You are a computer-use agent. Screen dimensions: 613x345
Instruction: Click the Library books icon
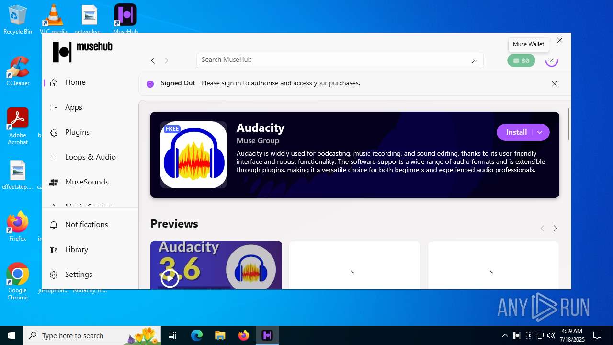(x=54, y=250)
